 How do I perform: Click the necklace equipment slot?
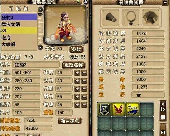pos(131,18)
